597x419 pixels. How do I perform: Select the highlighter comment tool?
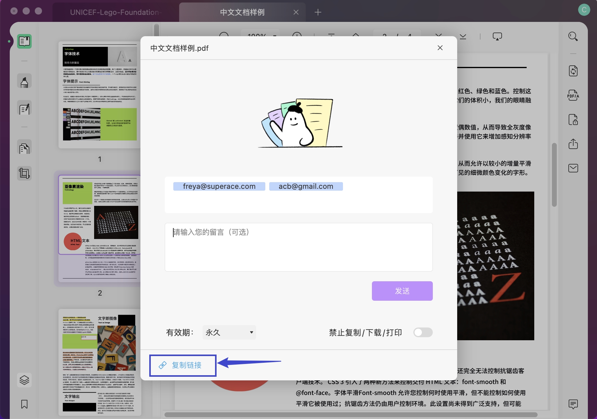tap(24, 81)
